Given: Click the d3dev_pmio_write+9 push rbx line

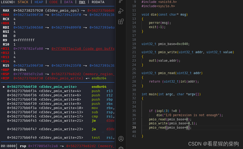Looking at the screenshot, I should tap(60, 104).
